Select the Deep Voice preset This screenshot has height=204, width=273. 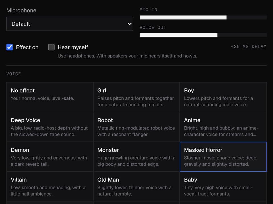(x=50, y=127)
